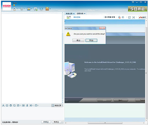Open the 消息记录 dropdown above the input box
148x125 pixels.
pyautogui.click(x=57, y=105)
